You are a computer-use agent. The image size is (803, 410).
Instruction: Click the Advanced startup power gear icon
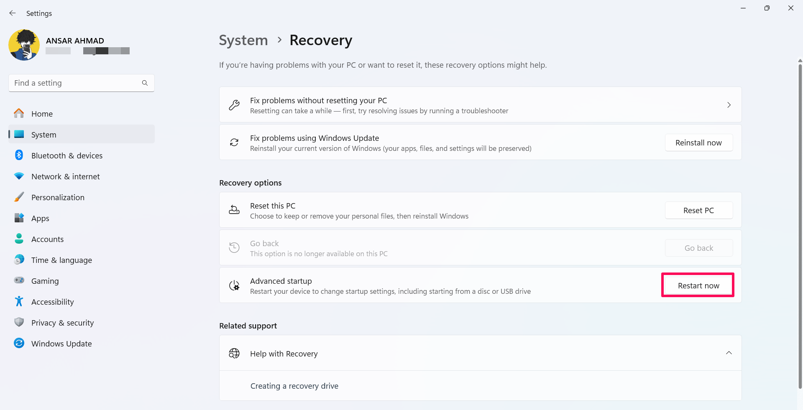pos(234,285)
